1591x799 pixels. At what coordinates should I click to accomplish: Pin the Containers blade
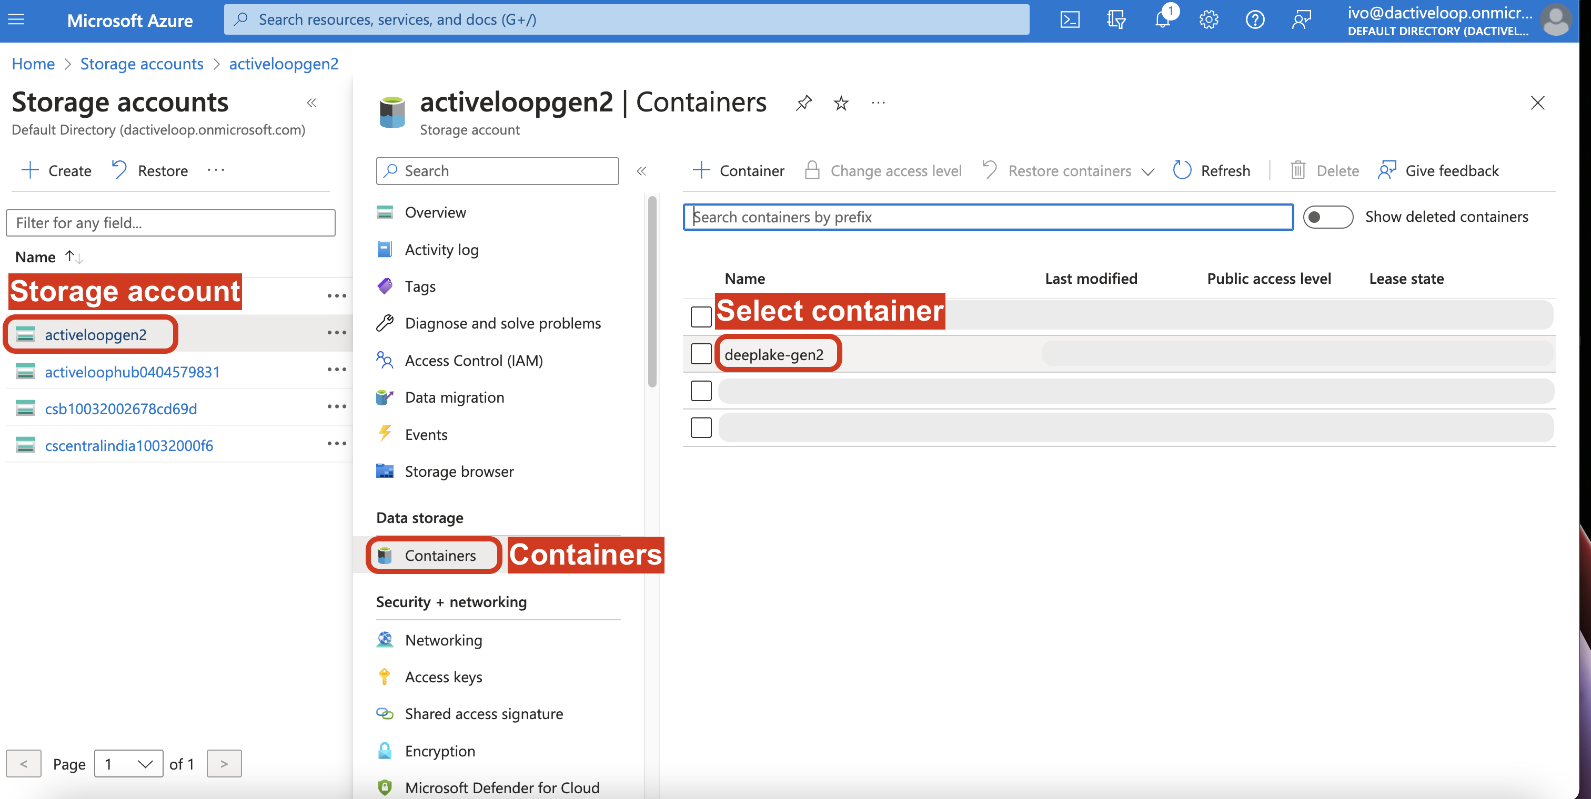coord(803,103)
